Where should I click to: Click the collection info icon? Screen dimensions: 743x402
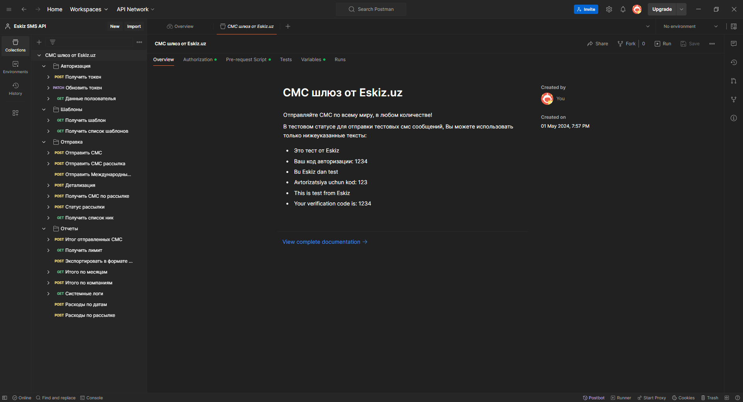[x=733, y=118]
